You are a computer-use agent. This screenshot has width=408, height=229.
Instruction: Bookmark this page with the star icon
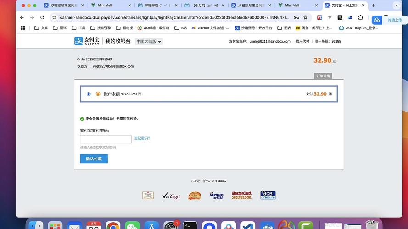305,17
